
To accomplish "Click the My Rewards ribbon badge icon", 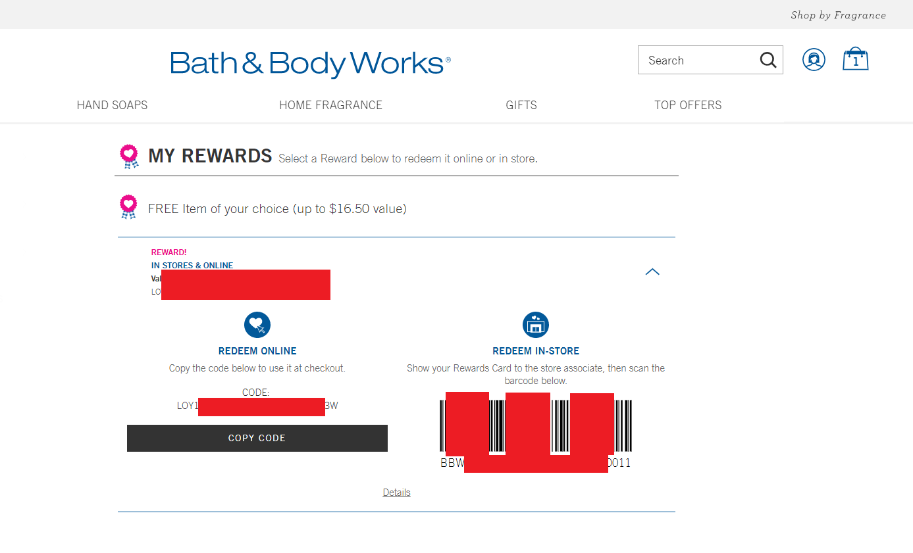I will (x=129, y=156).
